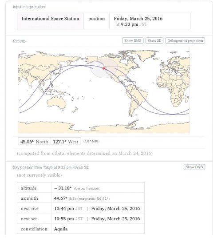Click the 10:44 pm JST next rise time

pos(69,209)
